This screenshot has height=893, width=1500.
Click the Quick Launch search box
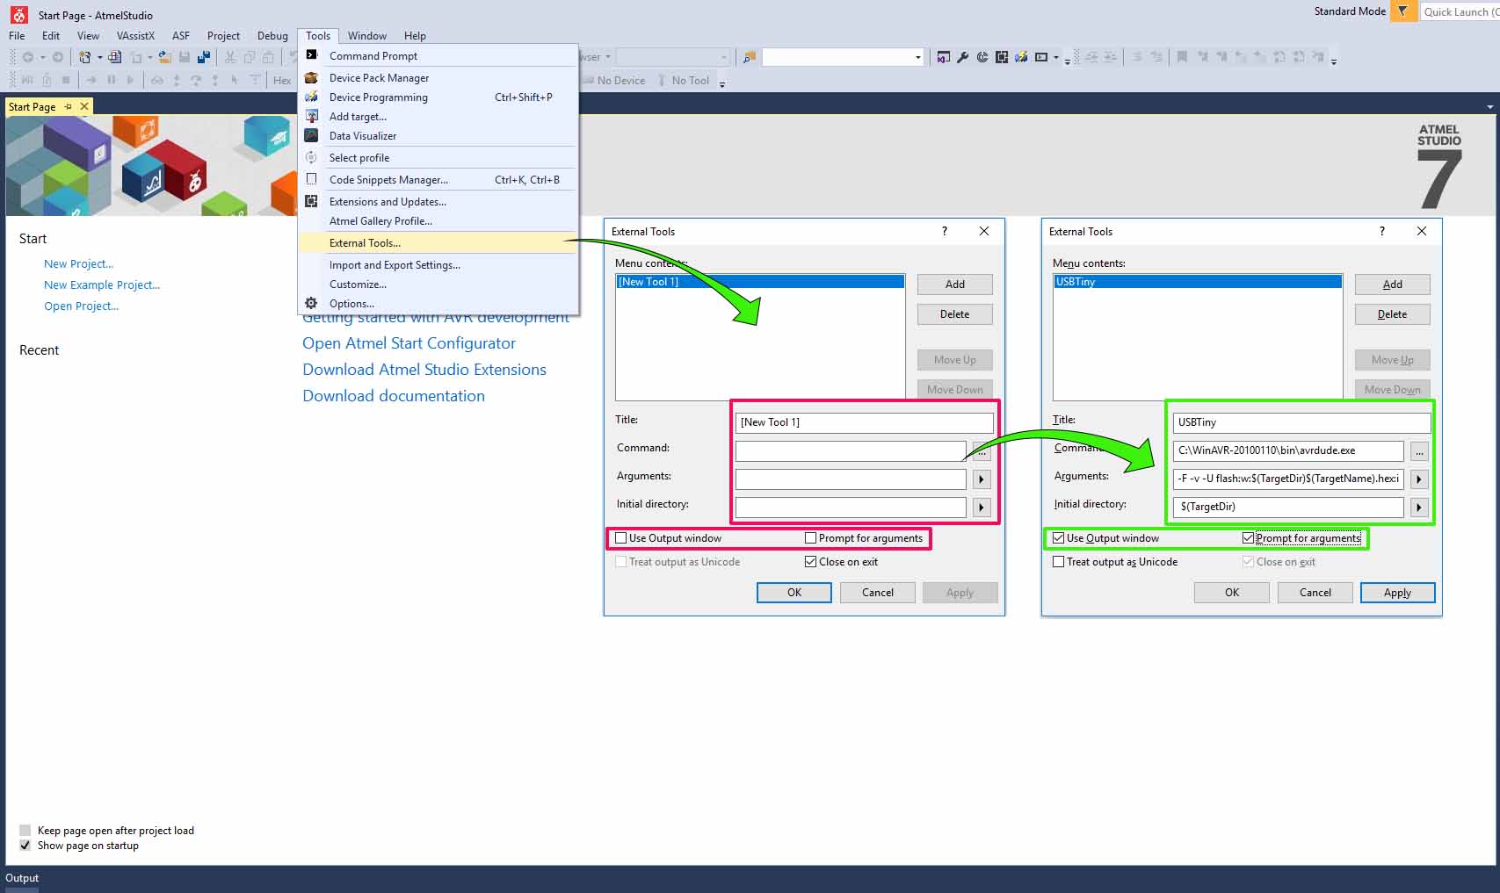coord(1460,11)
